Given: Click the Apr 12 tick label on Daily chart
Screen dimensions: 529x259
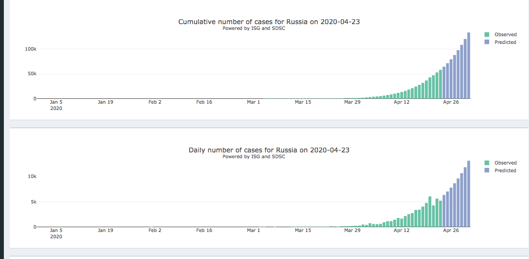Looking at the screenshot, I should pyautogui.click(x=402, y=231).
